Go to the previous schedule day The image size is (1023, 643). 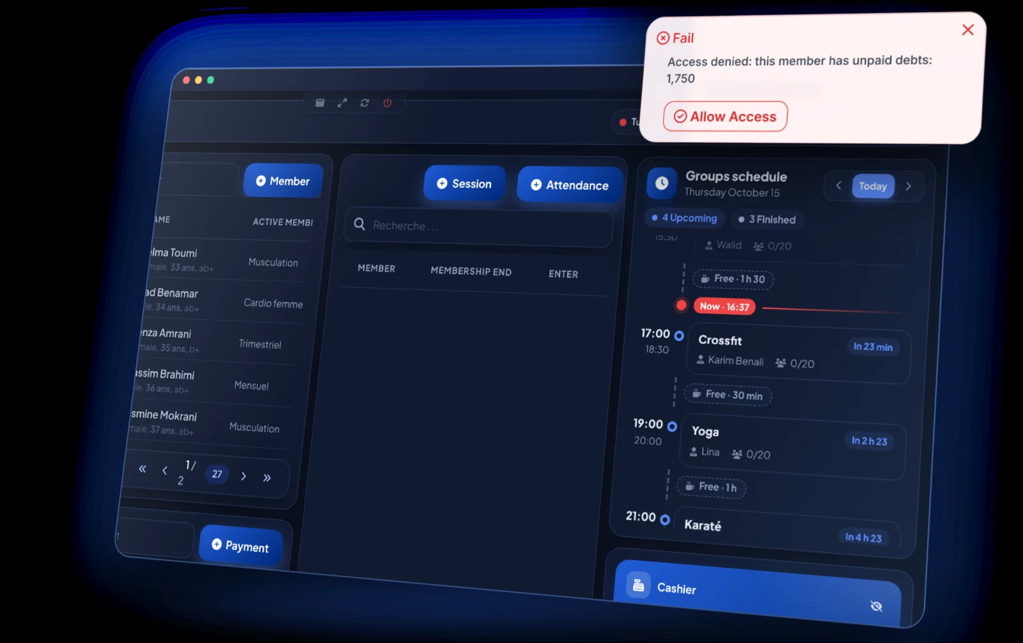point(838,185)
